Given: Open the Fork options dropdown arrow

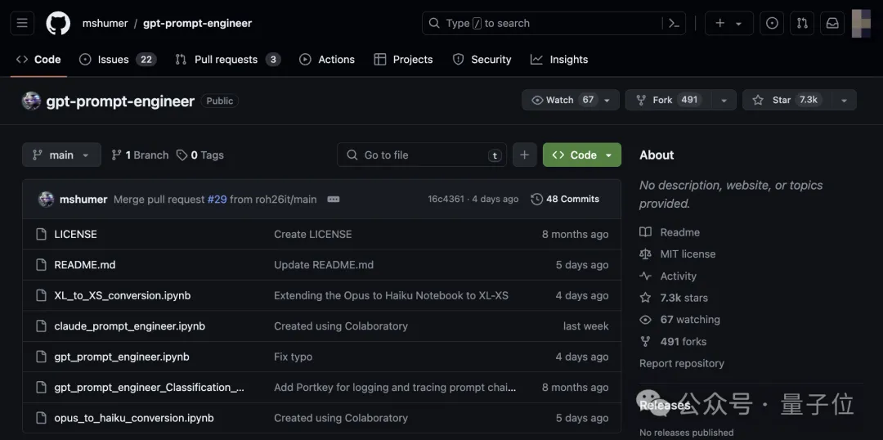Looking at the screenshot, I should tap(724, 101).
